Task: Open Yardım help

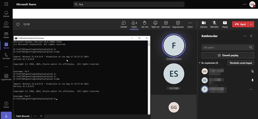Action: click(6, 105)
